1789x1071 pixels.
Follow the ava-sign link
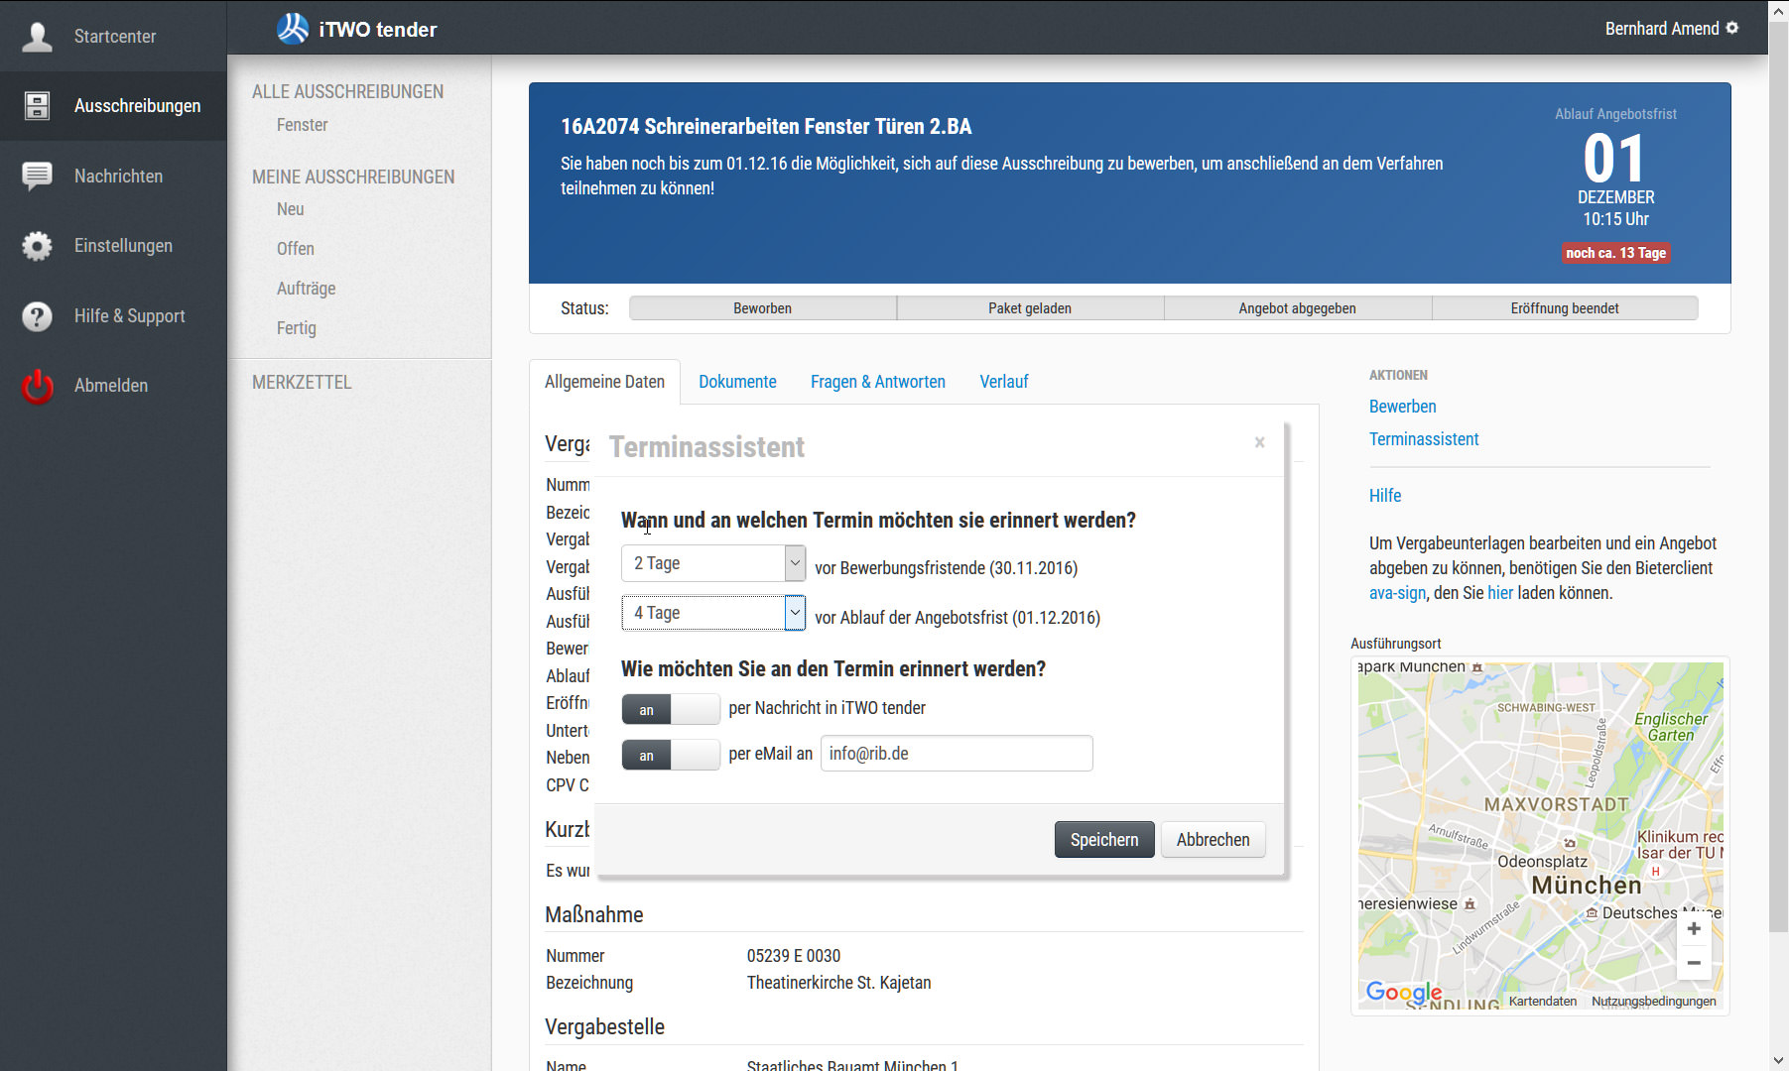click(1397, 593)
